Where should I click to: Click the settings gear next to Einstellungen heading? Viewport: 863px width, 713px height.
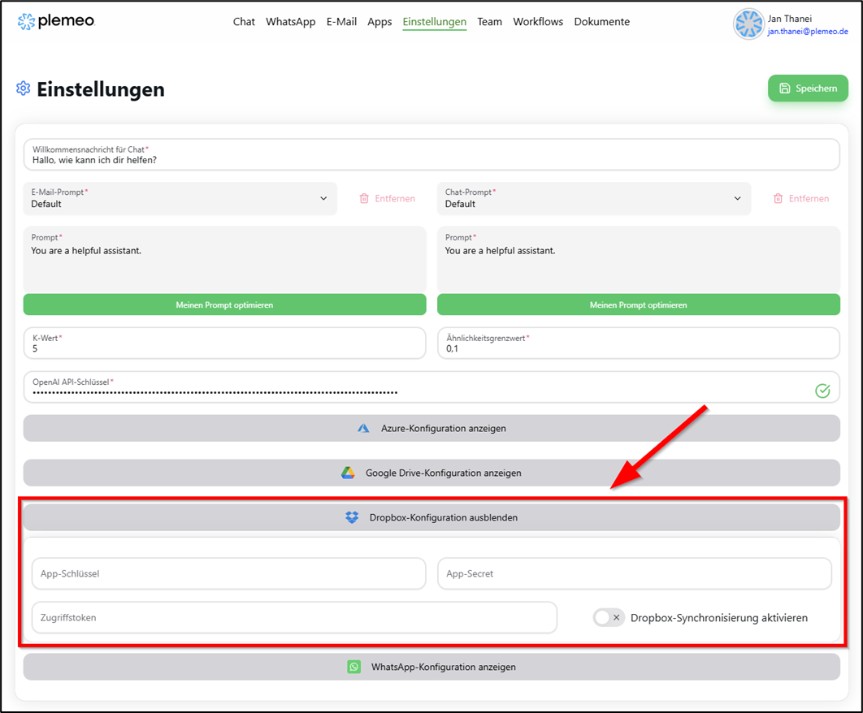pyautogui.click(x=23, y=89)
